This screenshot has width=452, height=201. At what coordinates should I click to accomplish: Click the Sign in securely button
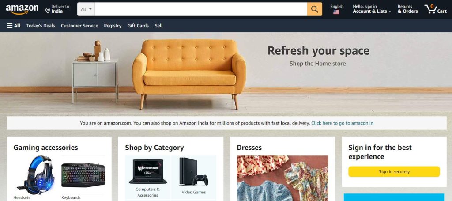[394, 171]
